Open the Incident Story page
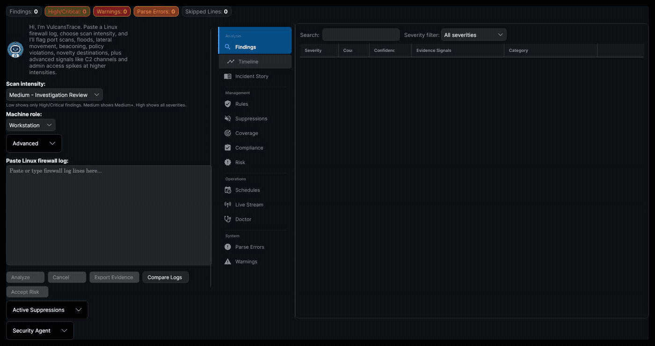 pyautogui.click(x=255, y=76)
